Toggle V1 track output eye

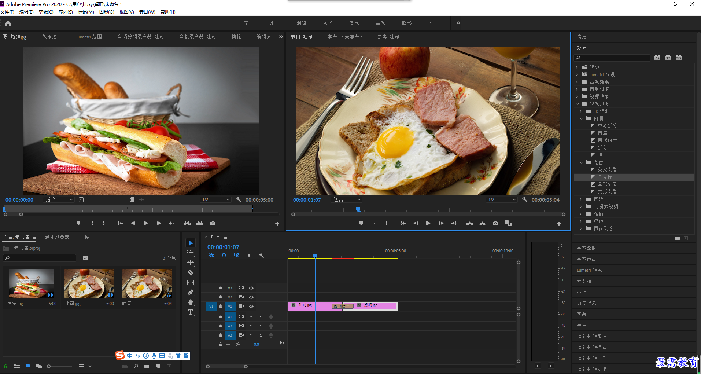(x=251, y=306)
